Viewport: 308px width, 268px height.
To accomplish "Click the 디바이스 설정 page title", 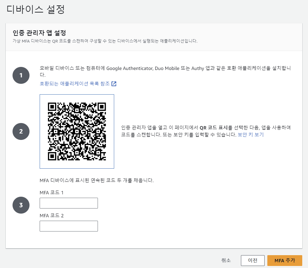I will [x=36, y=9].
